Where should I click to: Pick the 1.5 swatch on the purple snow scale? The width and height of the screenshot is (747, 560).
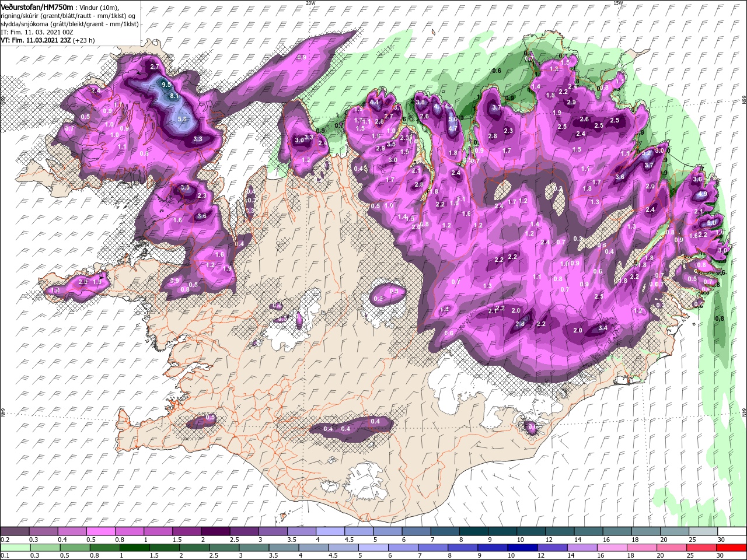point(187,531)
